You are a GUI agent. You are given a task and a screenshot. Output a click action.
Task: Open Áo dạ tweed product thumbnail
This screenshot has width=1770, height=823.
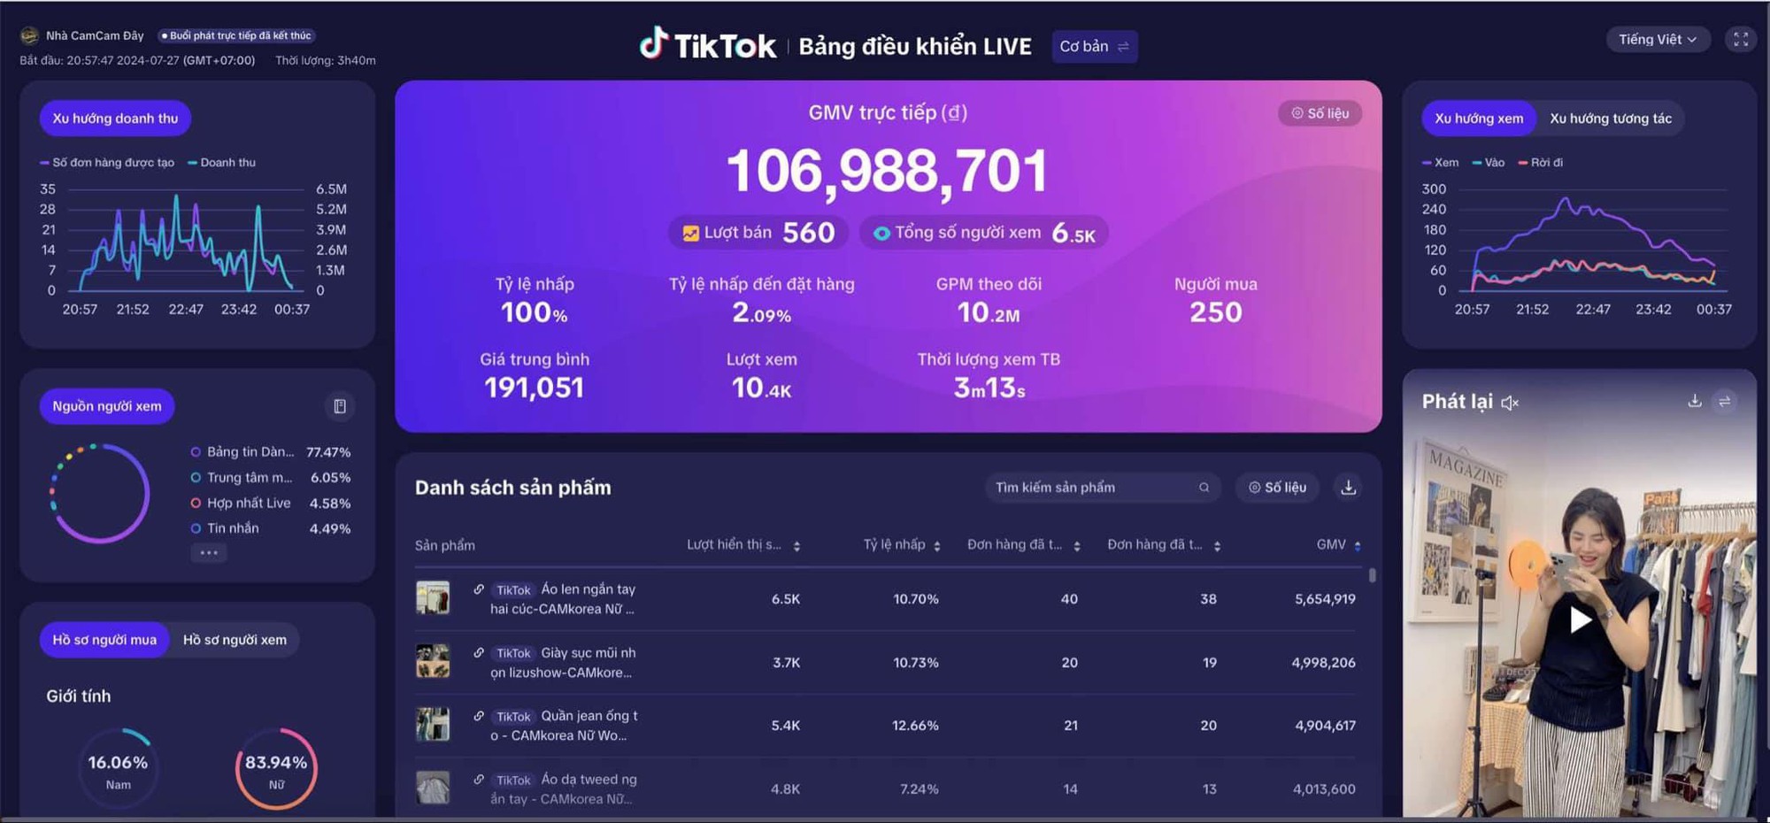433,788
